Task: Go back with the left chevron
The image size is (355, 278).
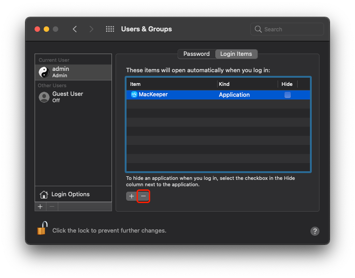Action: [x=75, y=29]
